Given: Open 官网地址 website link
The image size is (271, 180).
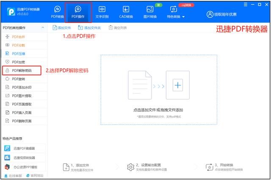Looking at the screenshot, I should [35, 176].
